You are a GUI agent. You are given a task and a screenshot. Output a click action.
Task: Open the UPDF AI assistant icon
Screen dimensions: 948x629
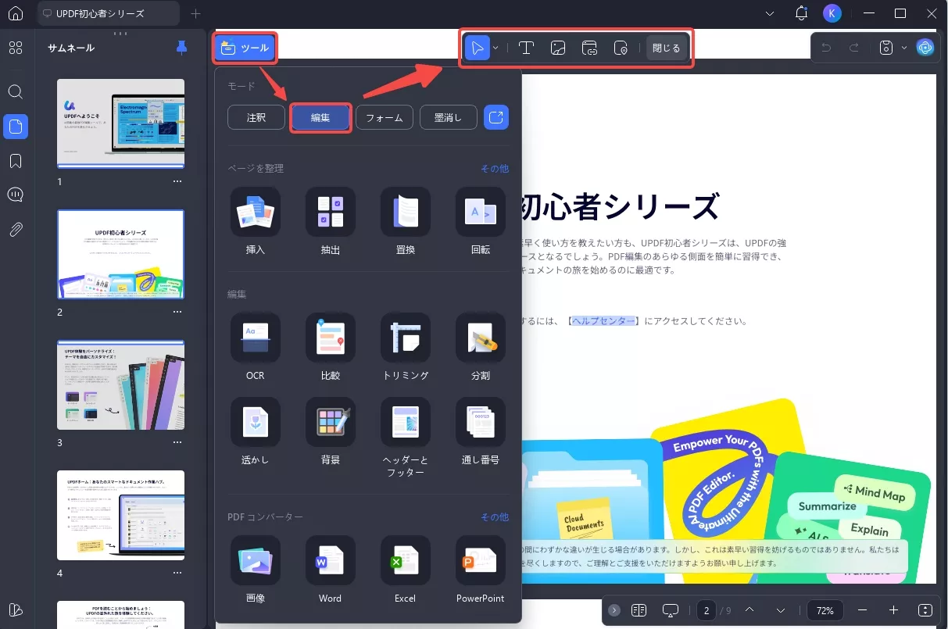coord(925,48)
